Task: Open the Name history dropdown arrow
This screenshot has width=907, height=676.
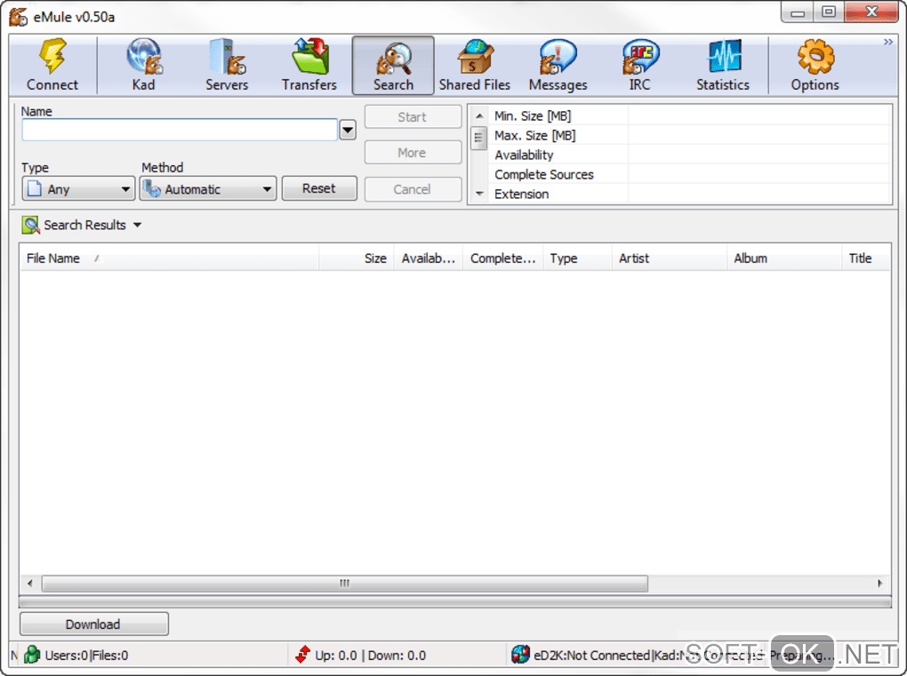Action: (x=348, y=130)
